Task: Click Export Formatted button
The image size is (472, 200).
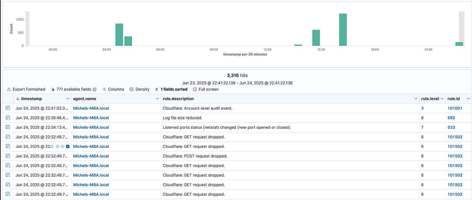Action: [x=26, y=89]
